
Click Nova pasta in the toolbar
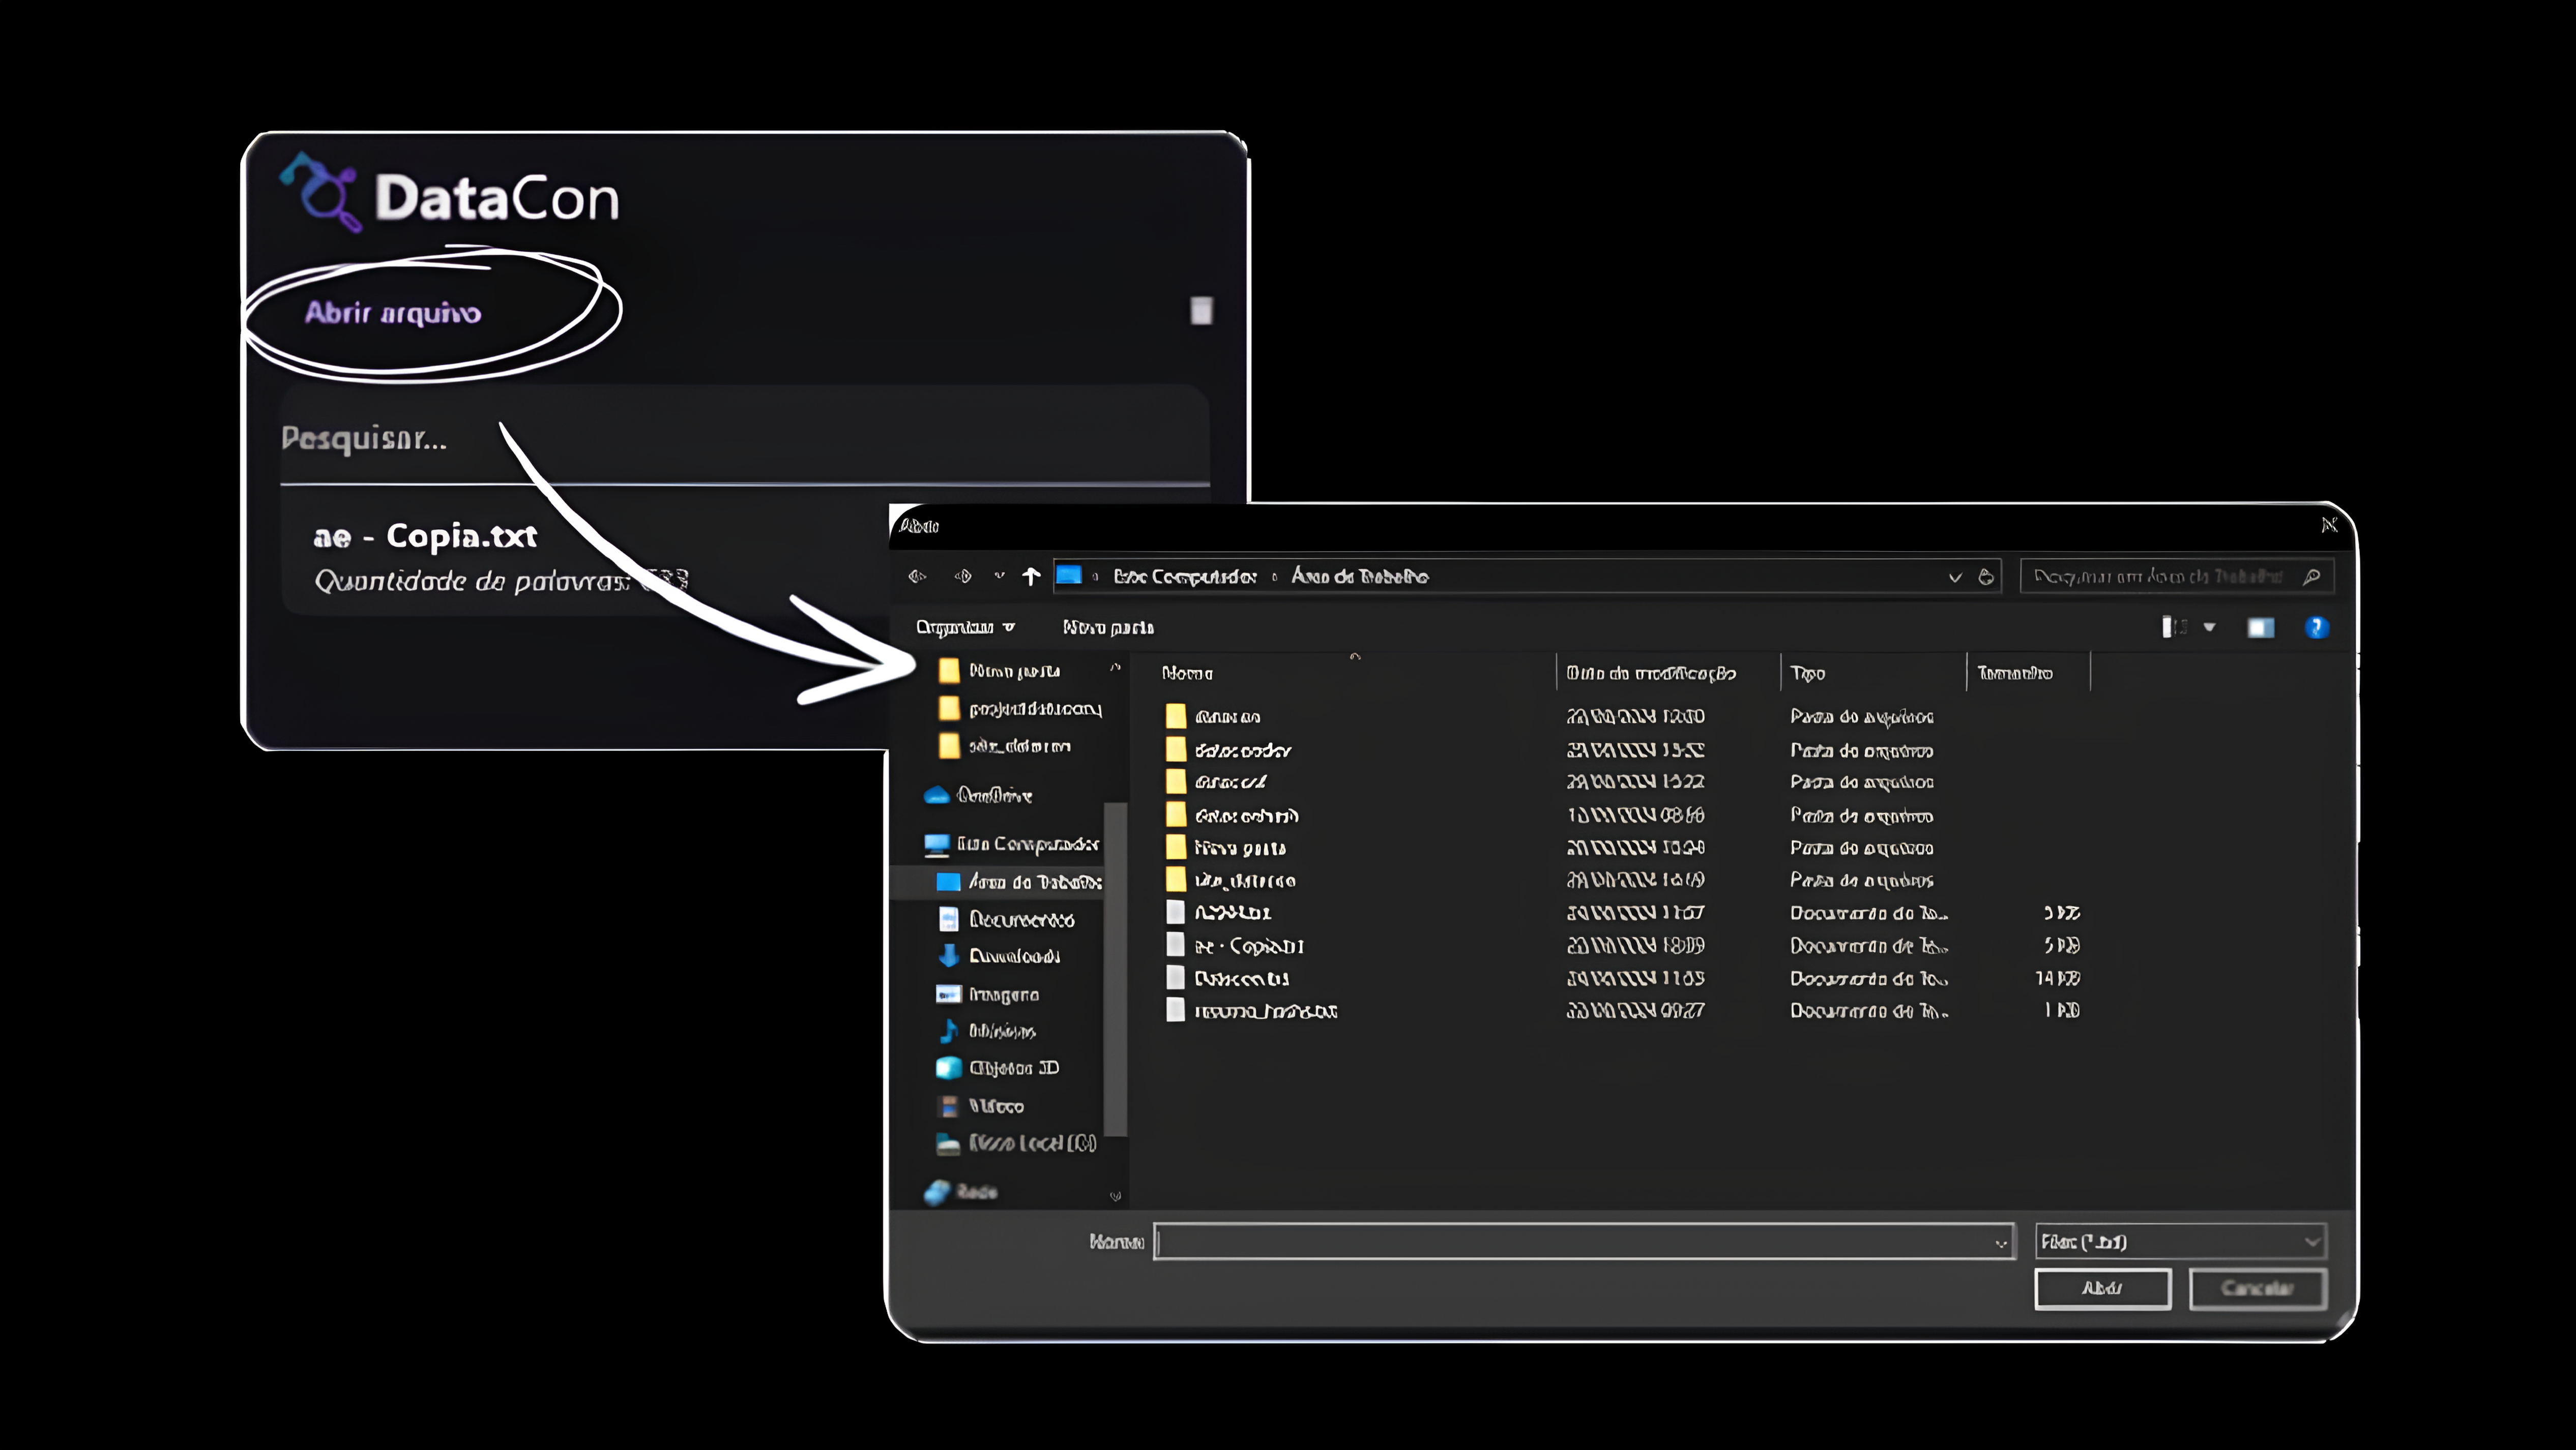(1108, 627)
